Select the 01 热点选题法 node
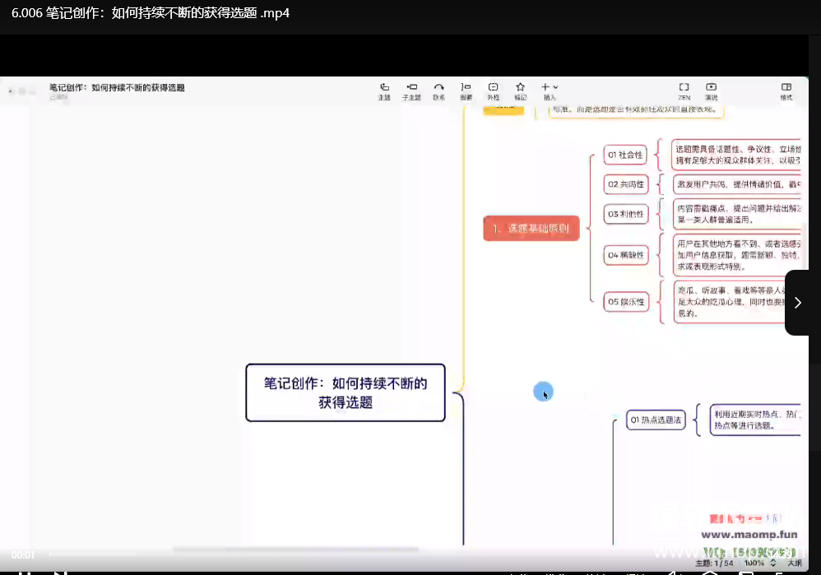This screenshot has height=575, width=821. pos(656,420)
